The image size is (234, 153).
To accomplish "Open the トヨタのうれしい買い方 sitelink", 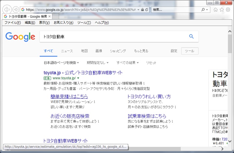I will pos(149,97).
